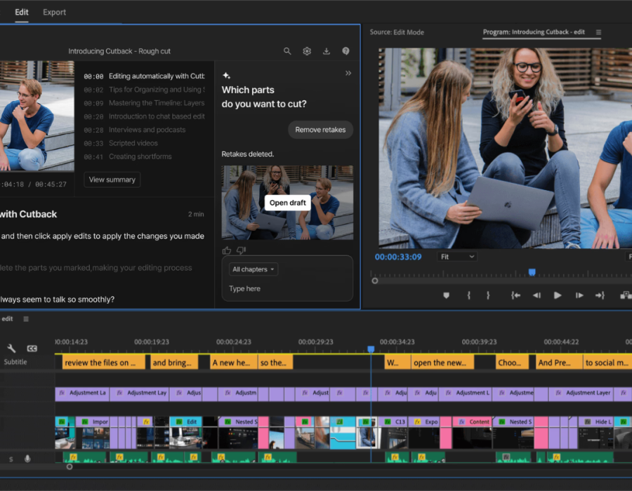Click the search icon in Cutback panel

point(287,51)
